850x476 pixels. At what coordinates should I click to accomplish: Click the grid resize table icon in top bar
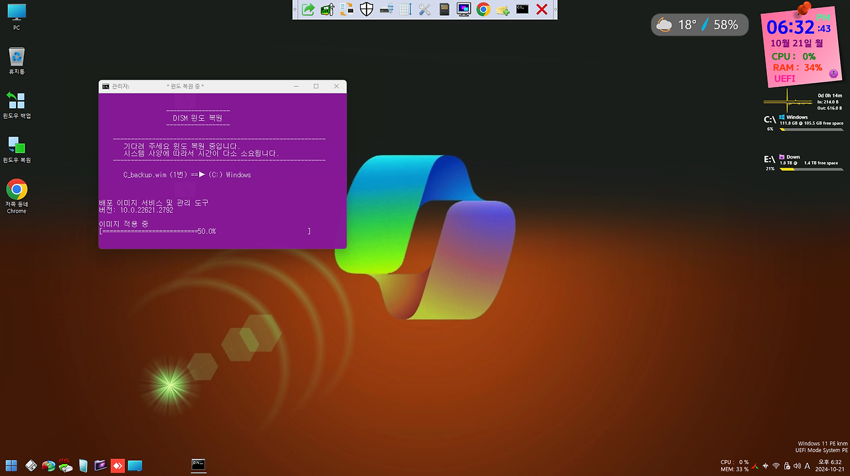[x=405, y=9]
